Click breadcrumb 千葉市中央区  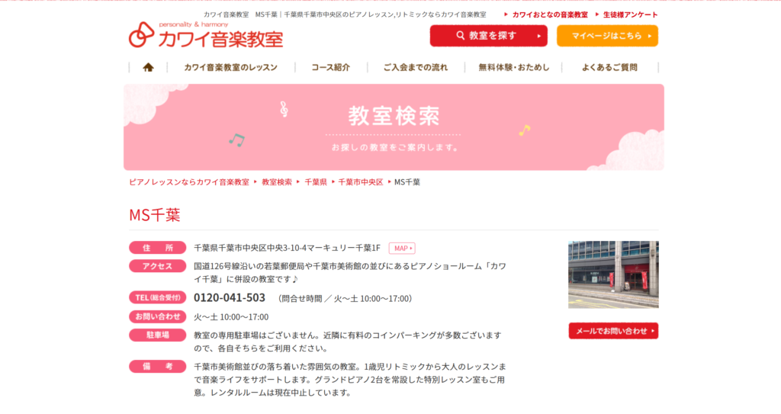[361, 182]
